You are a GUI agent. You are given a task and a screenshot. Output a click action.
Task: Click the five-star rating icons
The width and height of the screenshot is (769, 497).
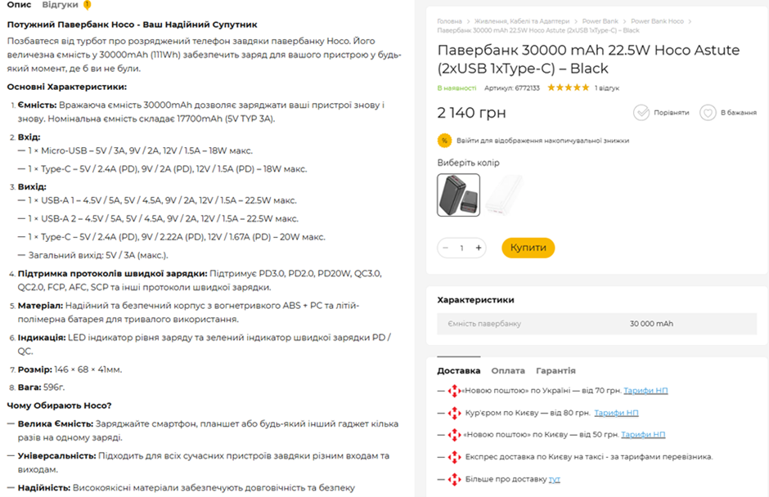pos(568,87)
